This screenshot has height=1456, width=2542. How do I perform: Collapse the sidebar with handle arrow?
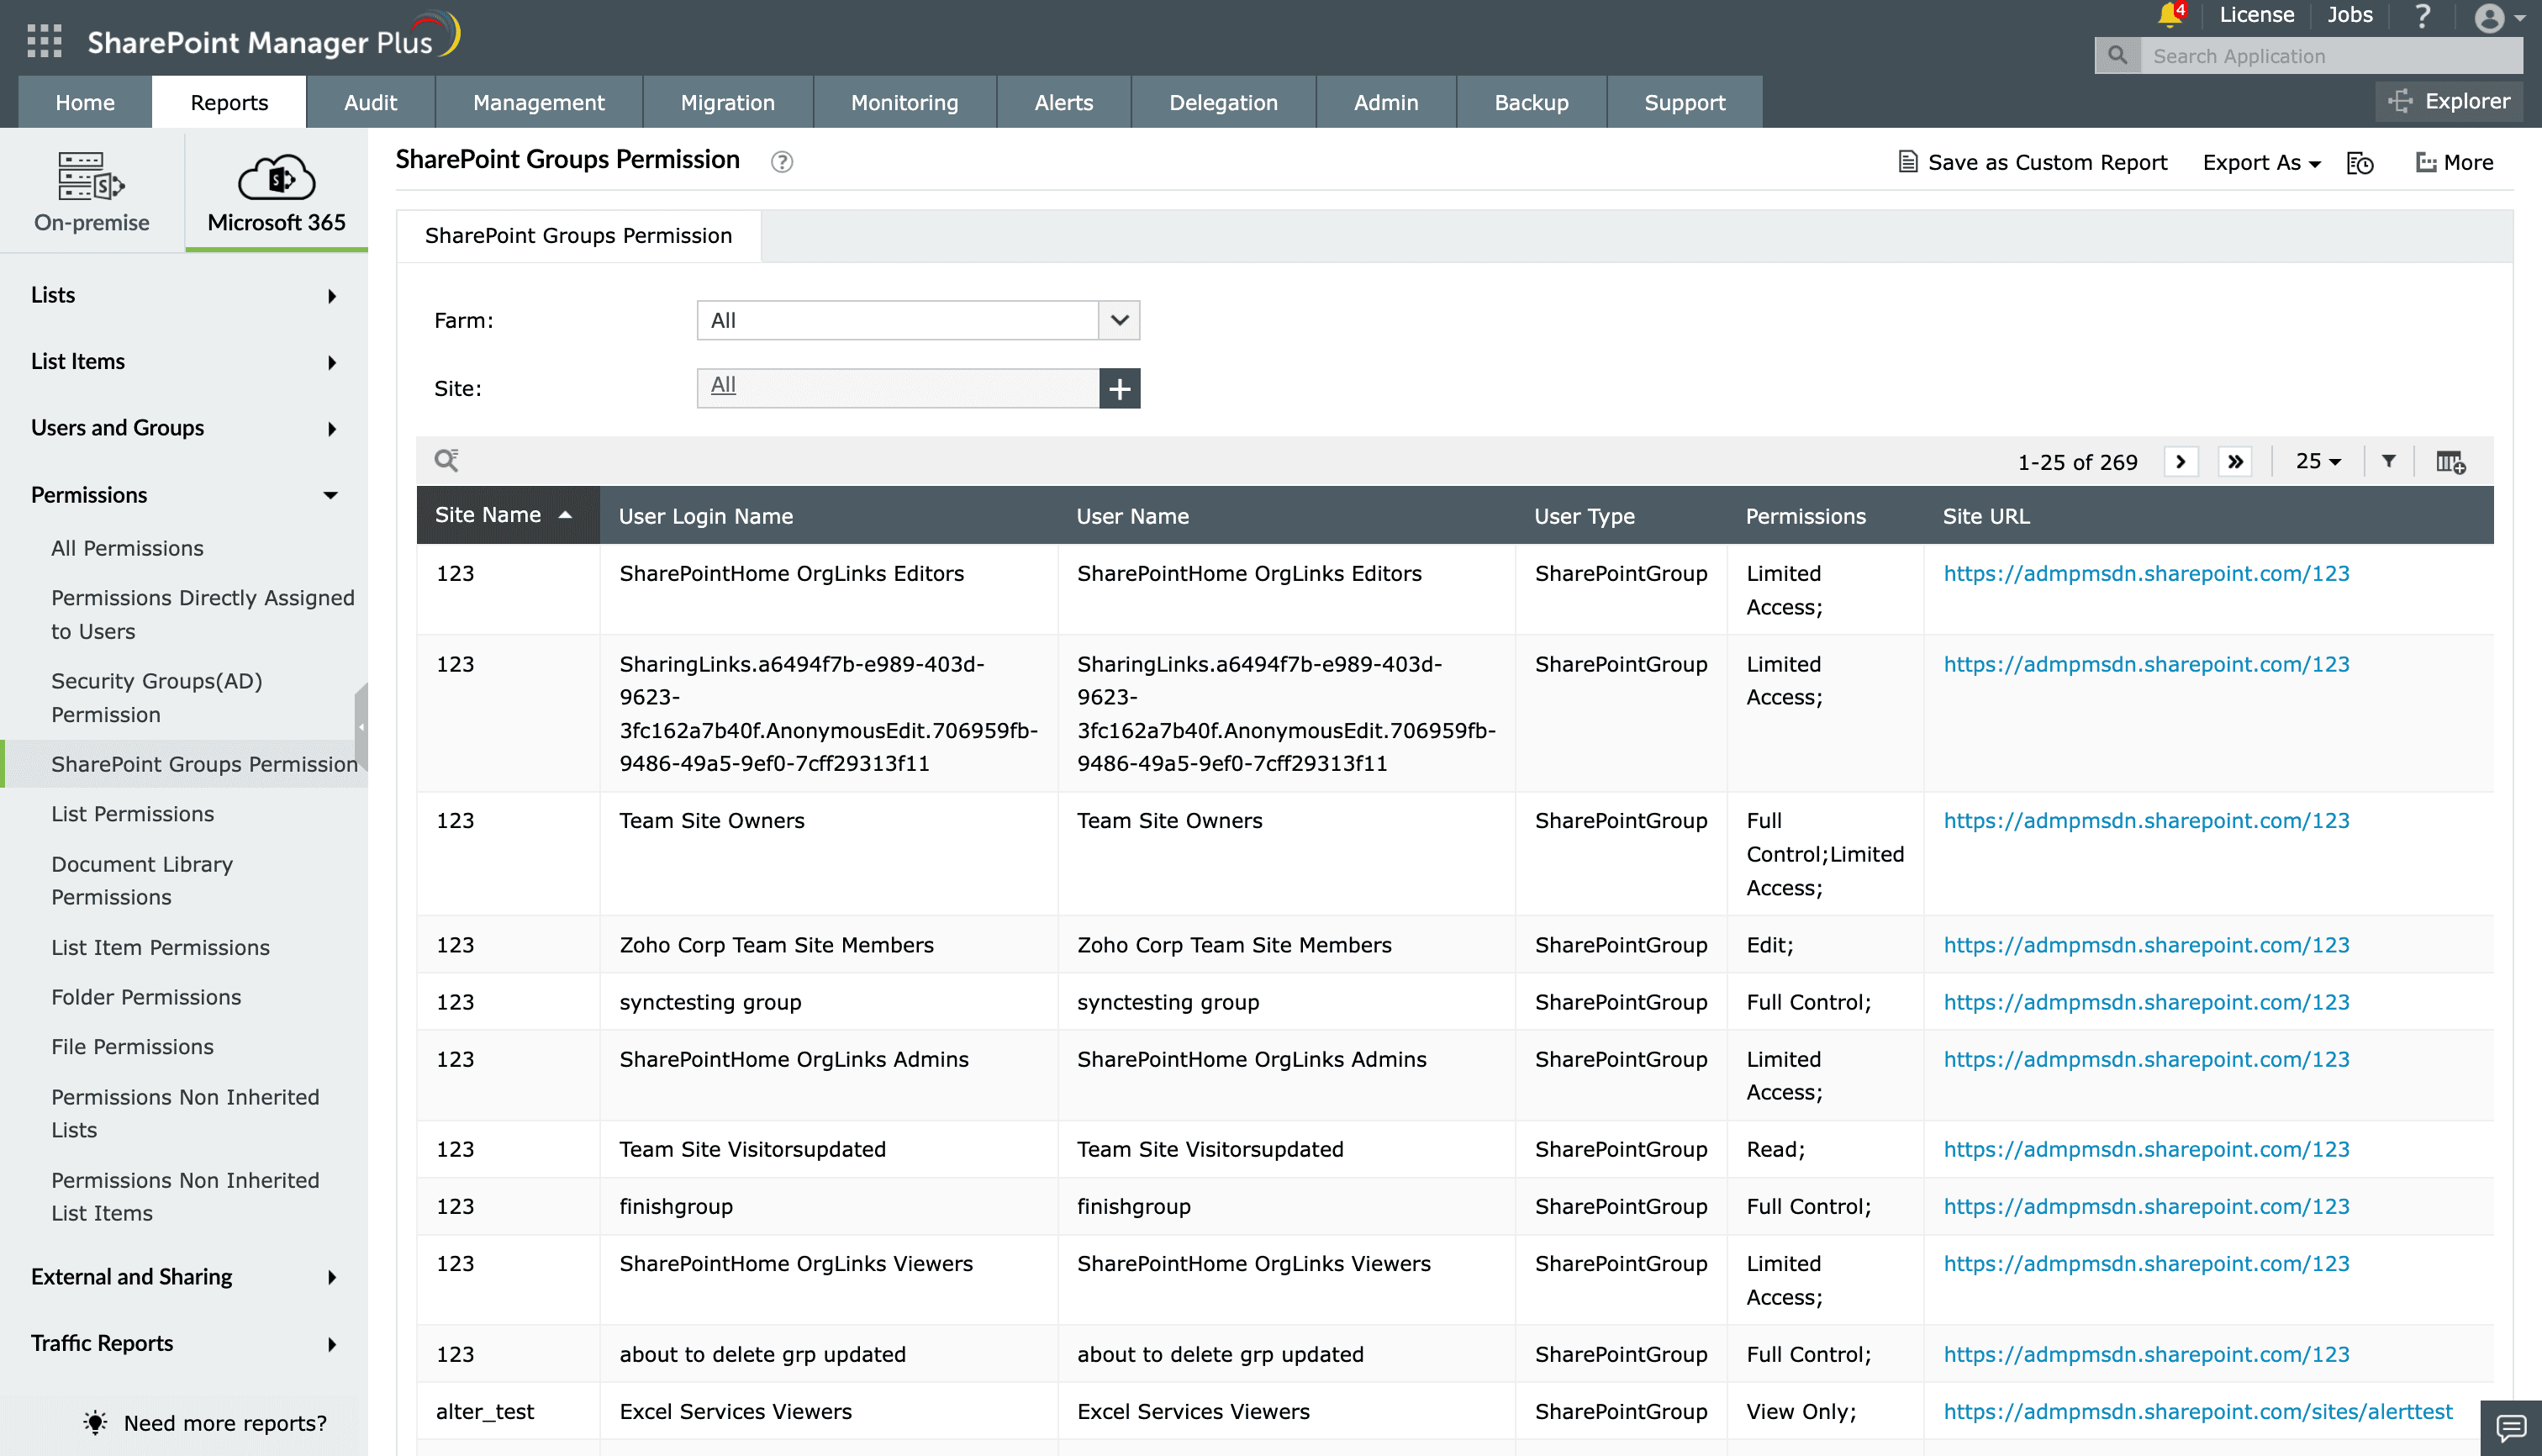pyautogui.click(x=361, y=726)
